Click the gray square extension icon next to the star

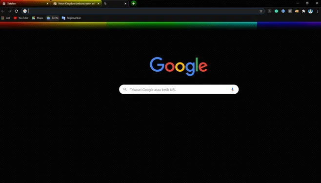269,11
